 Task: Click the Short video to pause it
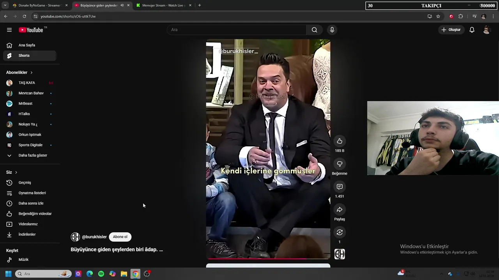point(268,149)
